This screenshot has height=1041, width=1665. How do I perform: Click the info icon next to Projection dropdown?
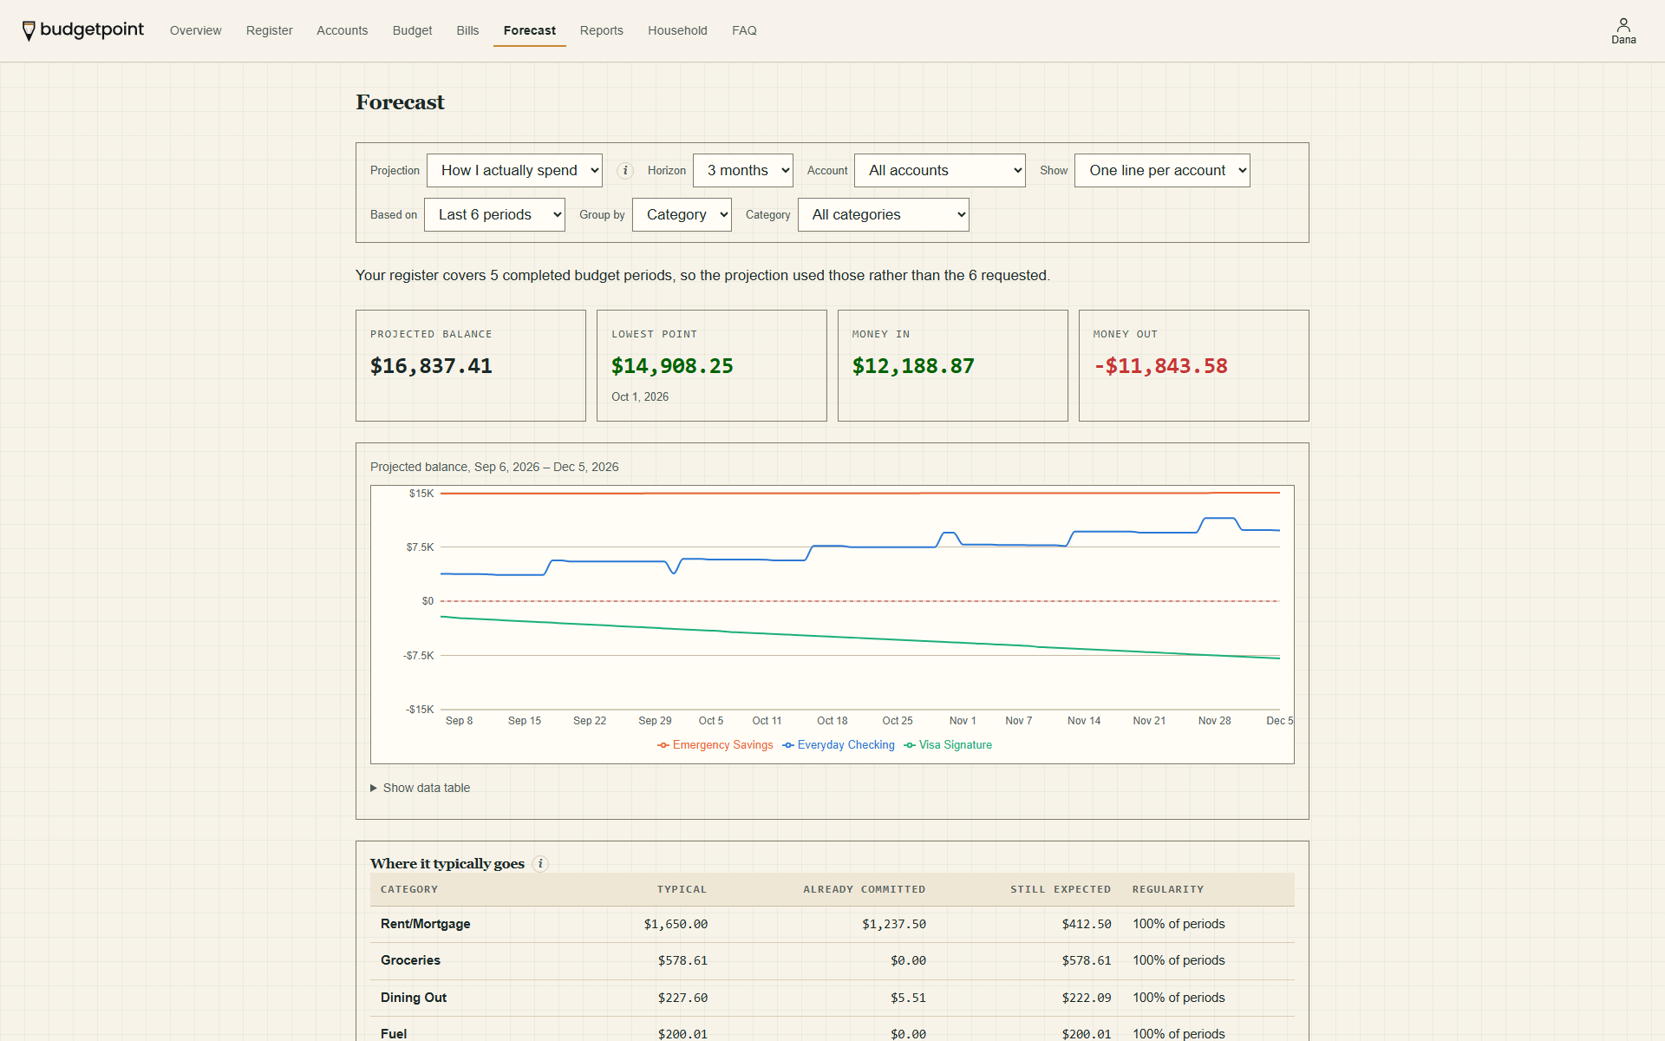pos(625,171)
